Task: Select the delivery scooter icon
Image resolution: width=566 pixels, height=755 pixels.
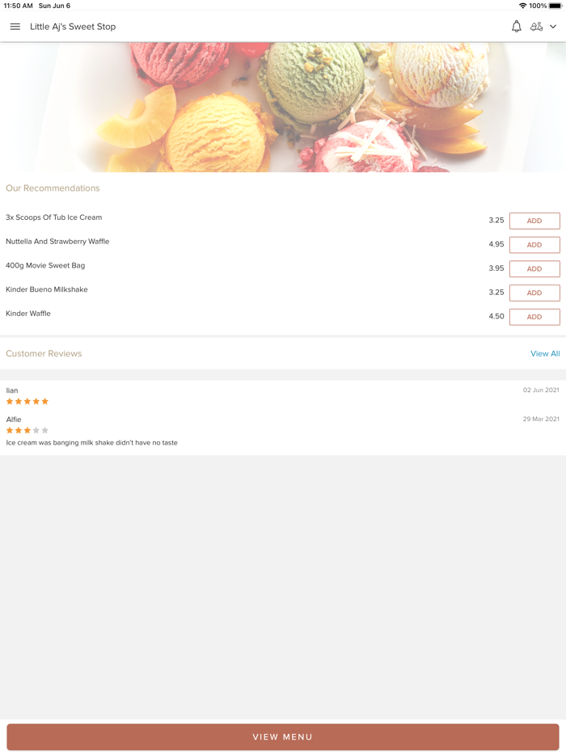Action: click(x=536, y=27)
